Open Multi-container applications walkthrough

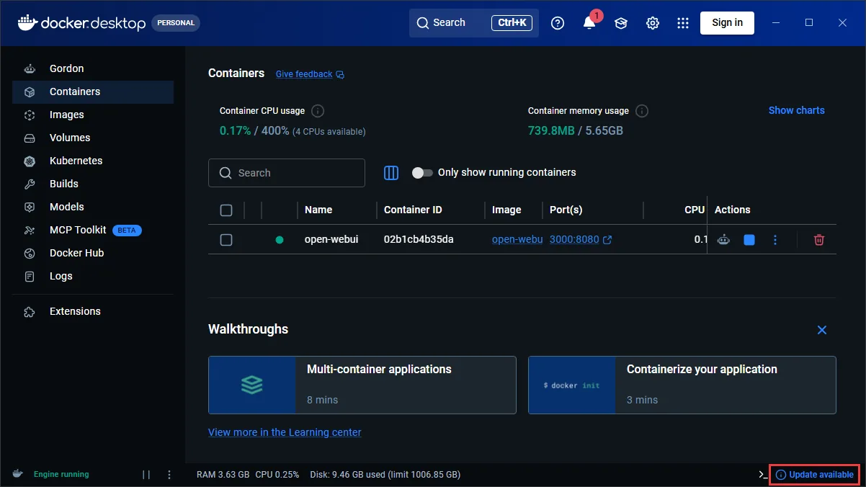[x=362, y=385]
